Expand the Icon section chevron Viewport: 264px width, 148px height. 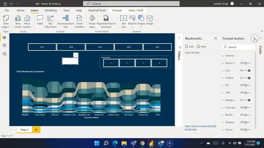223,71
